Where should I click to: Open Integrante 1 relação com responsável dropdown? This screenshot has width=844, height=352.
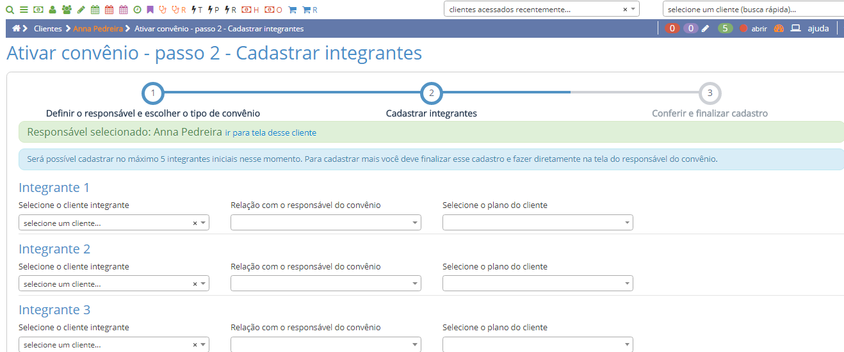(325, 223)
